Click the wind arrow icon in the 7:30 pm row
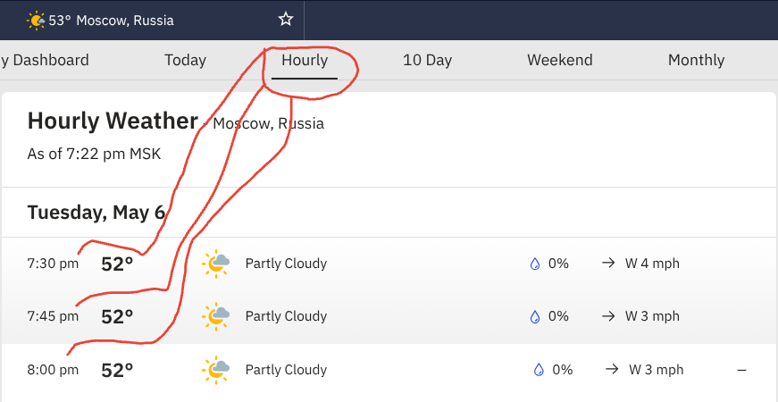The height and width of the screenshot is (402, 778). (x=608, y=264)
